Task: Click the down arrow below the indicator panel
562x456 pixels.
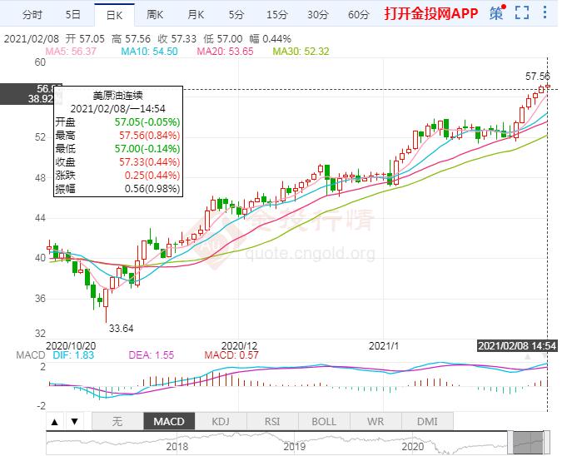Action: pos(75,421)
